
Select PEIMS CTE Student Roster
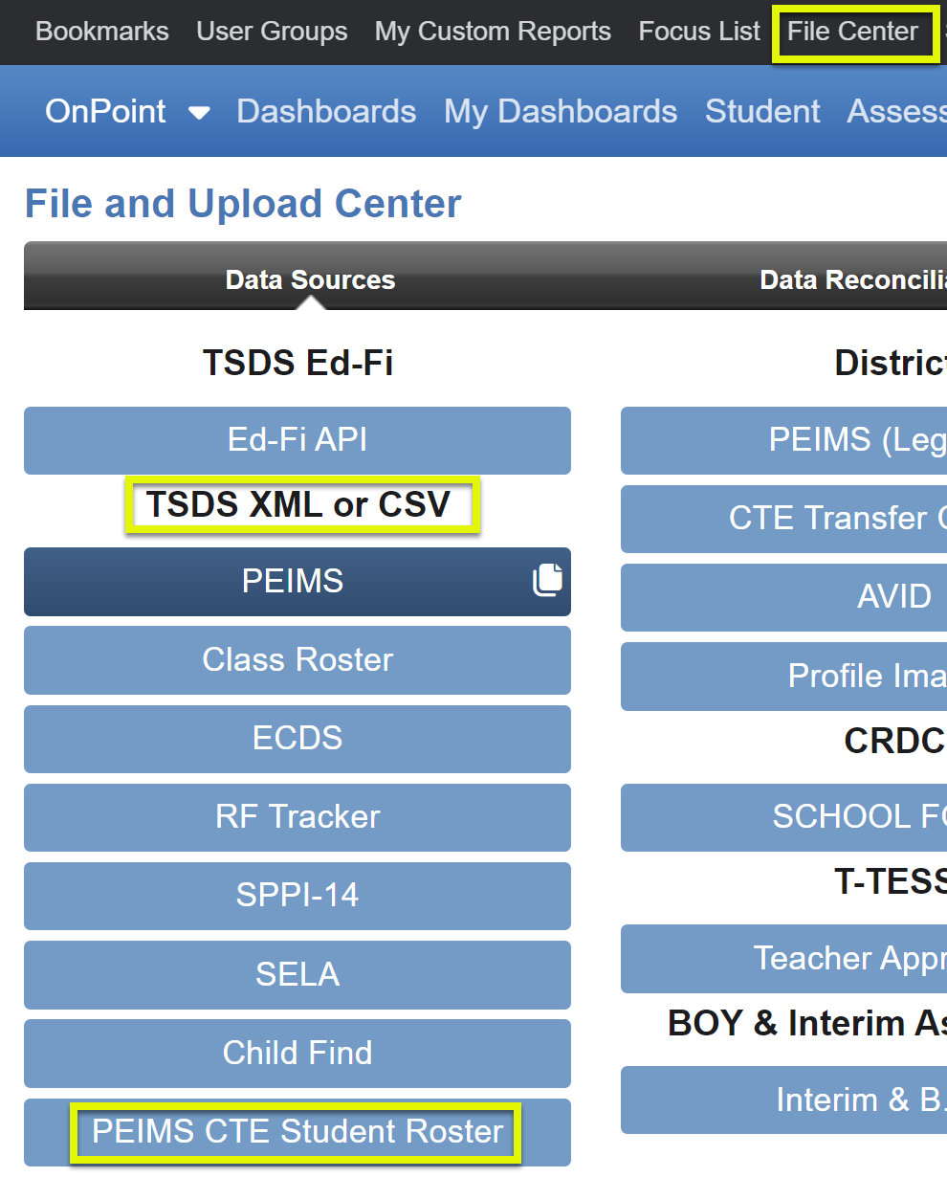(x=297, y=1131)
